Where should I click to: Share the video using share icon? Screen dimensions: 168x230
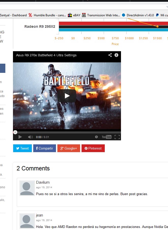click(110, 55)
